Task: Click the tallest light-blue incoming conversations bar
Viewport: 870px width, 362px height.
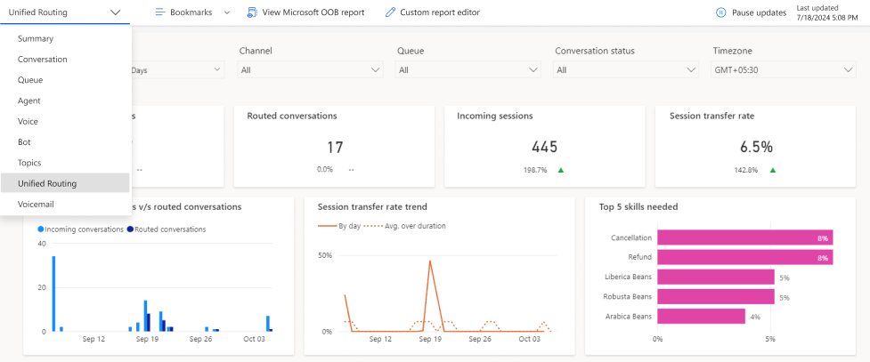Action: 53,294
